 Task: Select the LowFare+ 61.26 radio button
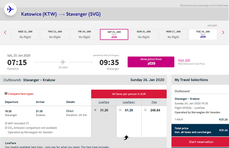[120, 110]
